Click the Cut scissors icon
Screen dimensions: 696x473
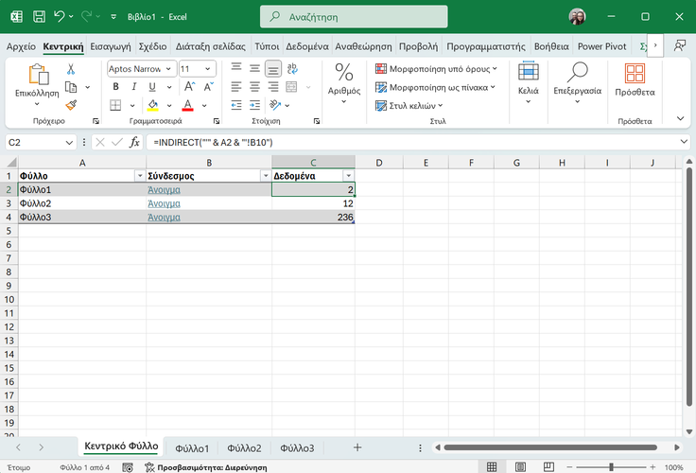[x=71, y=69]
